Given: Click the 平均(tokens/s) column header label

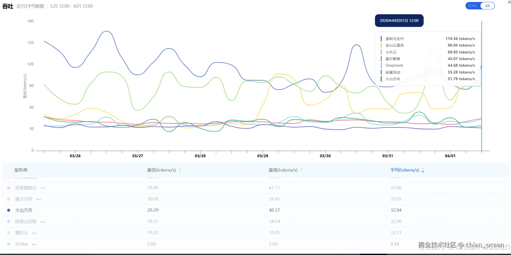Looking at the screenshot, I should (405, 170).
